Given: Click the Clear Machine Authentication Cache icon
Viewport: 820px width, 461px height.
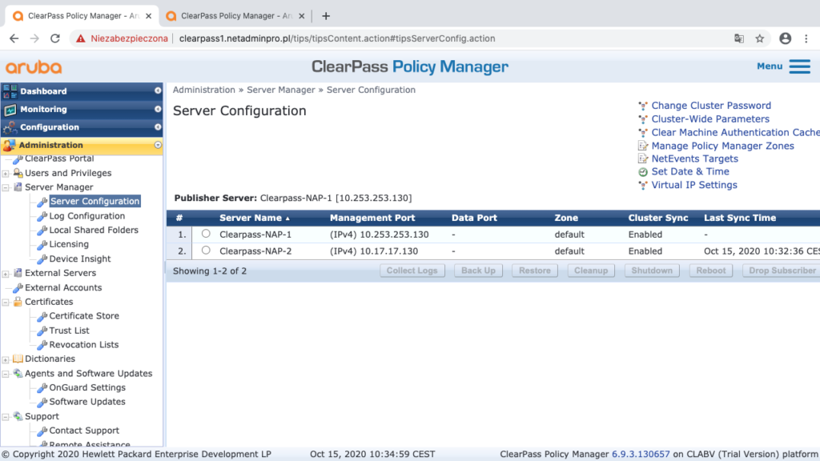Looking at the screenshot, I should tap(643, 133).
